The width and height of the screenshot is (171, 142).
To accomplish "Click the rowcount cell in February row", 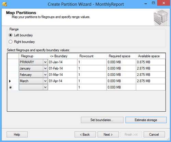I will click(92, 75).
